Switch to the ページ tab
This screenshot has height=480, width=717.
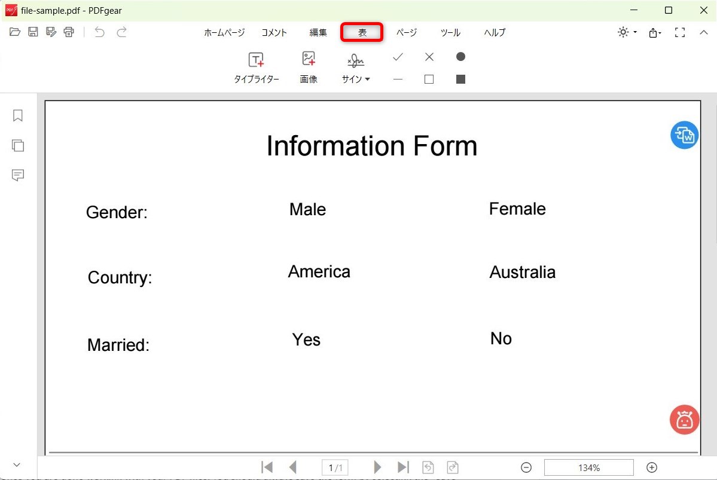406,32
